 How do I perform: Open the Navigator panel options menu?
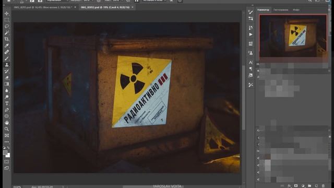click(x=329, y=10)
